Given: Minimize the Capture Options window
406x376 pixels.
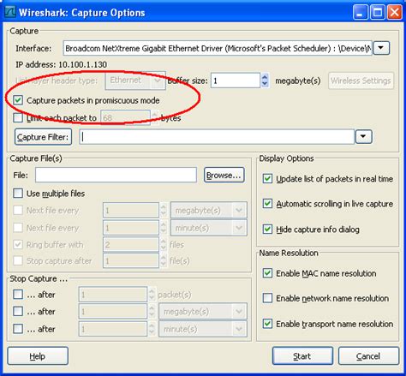Looking at the screenshot, I should (361, 13).
